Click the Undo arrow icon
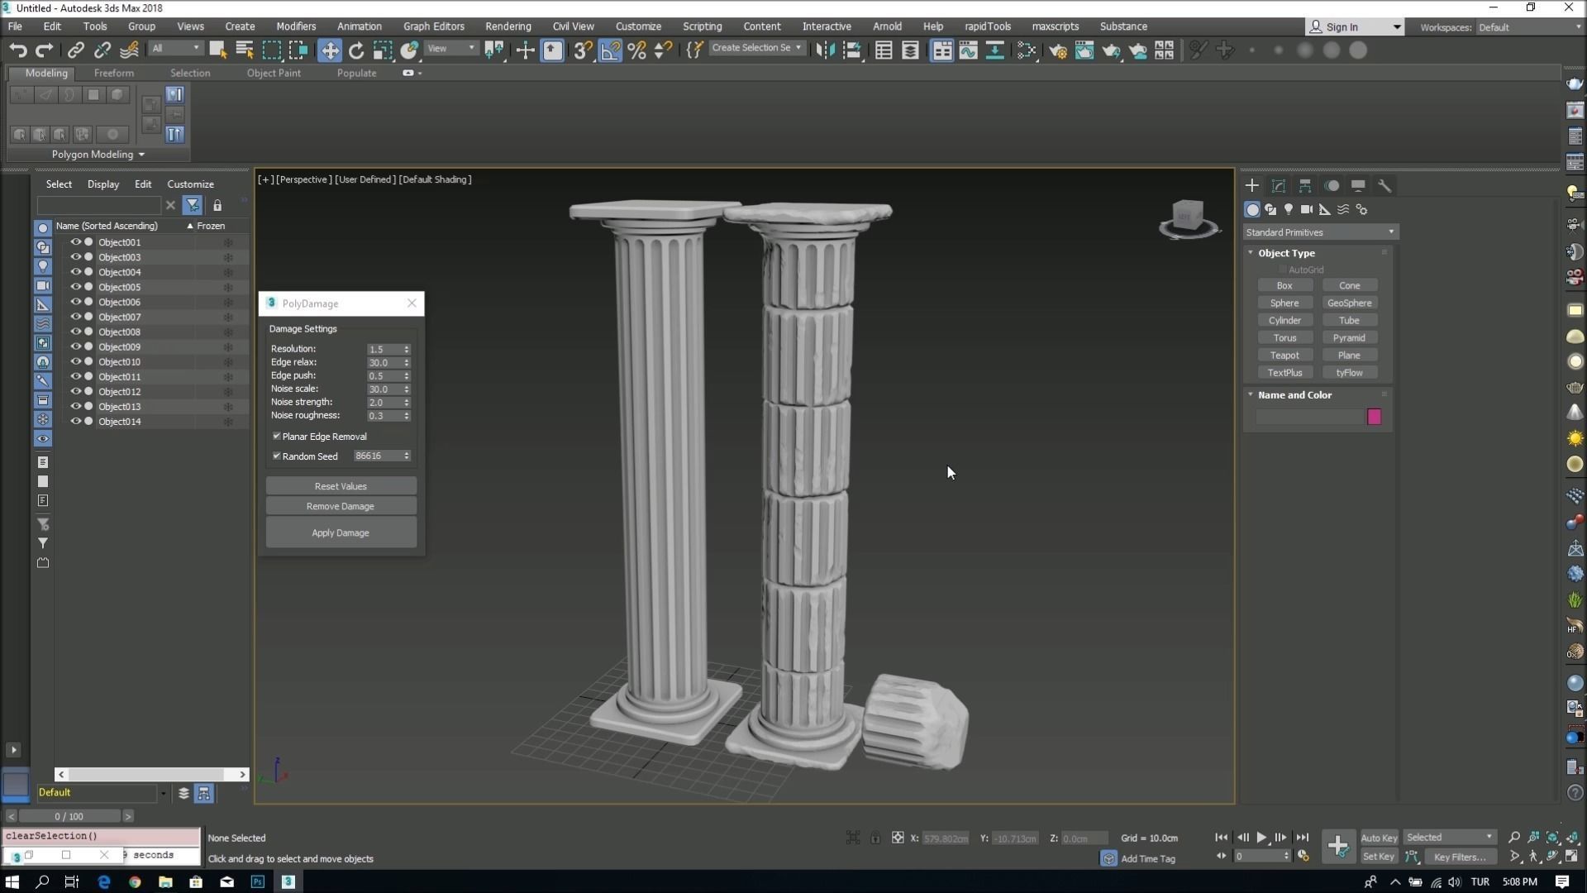Image resolution: width=1587 pixels, height=893 pixels. [x=17, y=50]
